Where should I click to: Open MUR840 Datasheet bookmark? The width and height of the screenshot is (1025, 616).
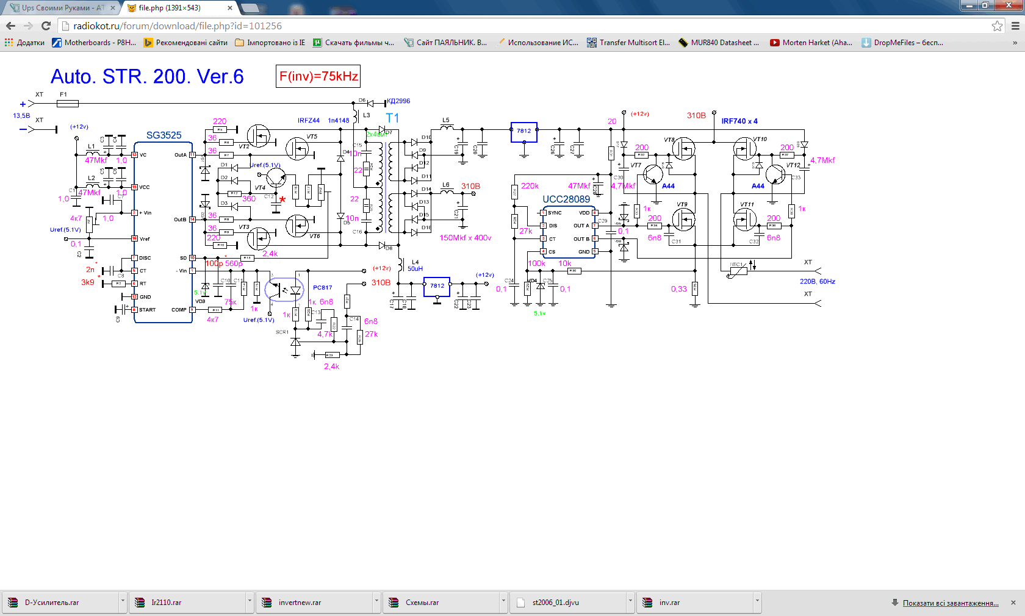[x=719, y=43]
